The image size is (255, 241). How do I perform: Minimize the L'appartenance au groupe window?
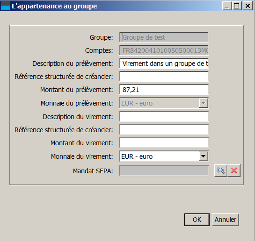tap(227, 6)
